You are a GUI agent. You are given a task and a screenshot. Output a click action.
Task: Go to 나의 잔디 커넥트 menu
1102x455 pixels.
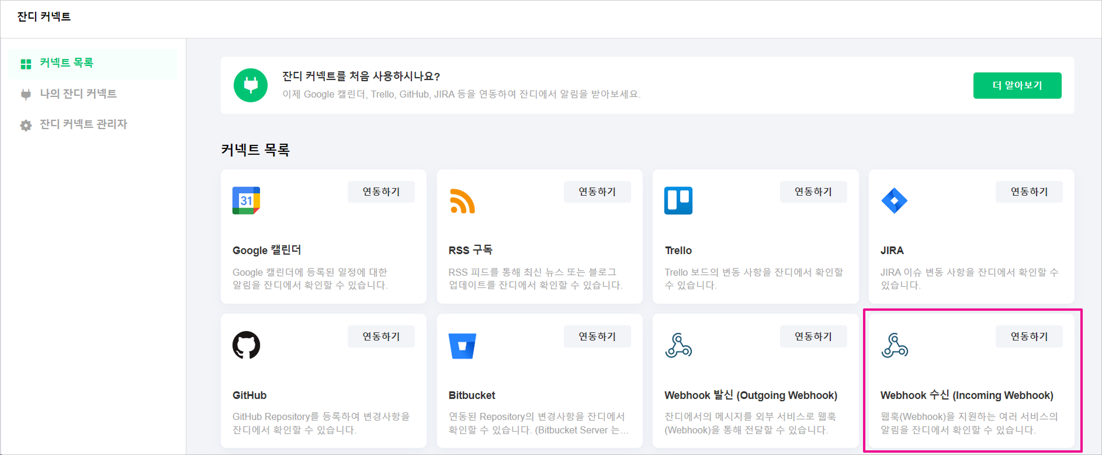coord(78,94)
